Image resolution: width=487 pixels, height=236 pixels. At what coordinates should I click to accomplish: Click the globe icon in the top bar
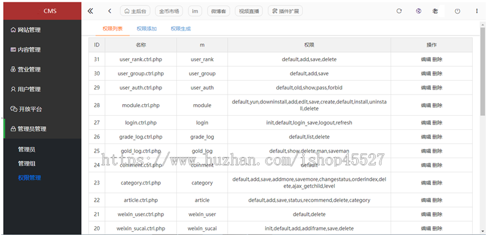[419, 11]
